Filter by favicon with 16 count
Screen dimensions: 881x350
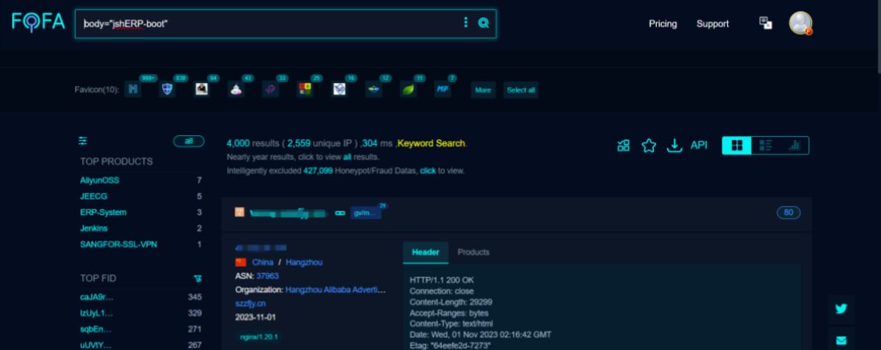coord(339,89)
